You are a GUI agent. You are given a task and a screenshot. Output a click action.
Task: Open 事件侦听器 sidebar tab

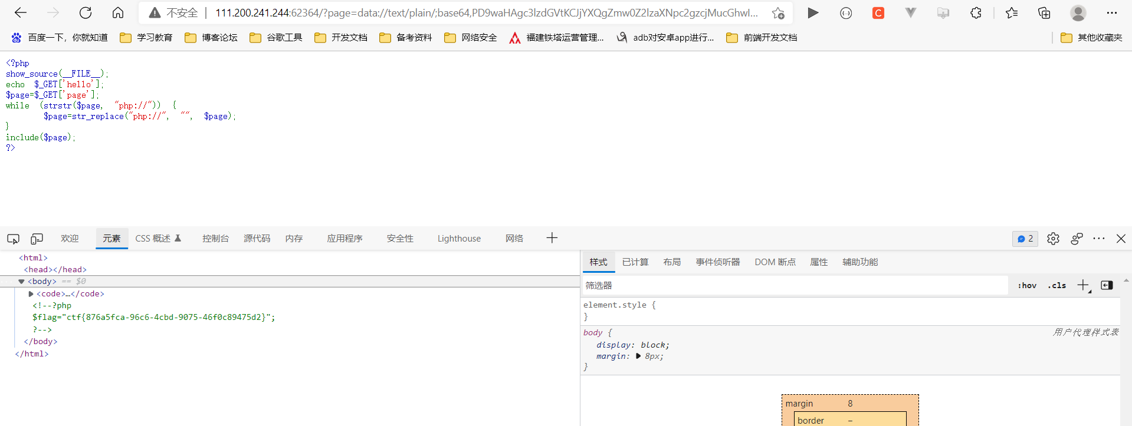click(x=717, y=262)
